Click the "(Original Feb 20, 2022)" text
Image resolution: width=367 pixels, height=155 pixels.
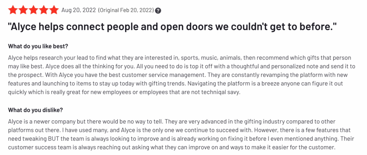[x=125, y=10]
